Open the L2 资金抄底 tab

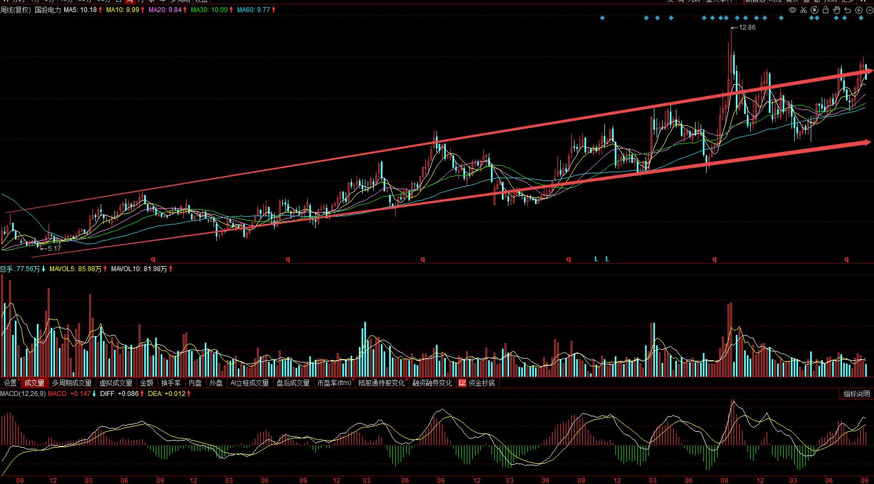click(x=477, y=383)
